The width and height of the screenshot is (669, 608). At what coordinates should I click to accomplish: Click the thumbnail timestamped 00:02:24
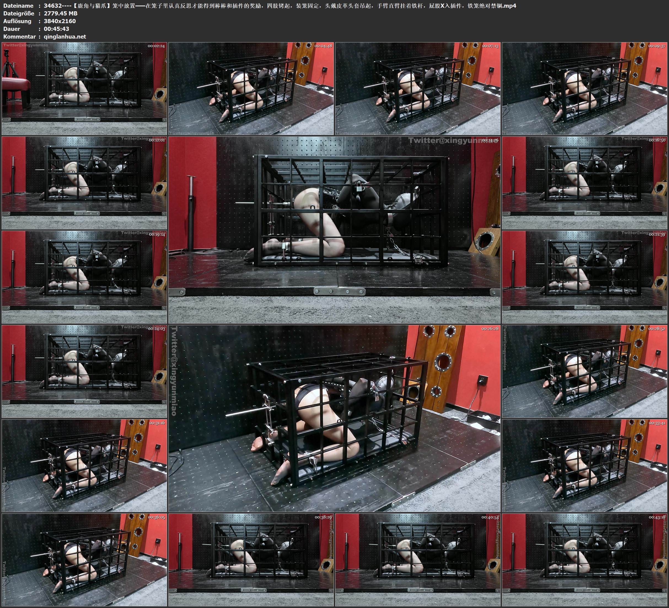[x=84, y=88]
